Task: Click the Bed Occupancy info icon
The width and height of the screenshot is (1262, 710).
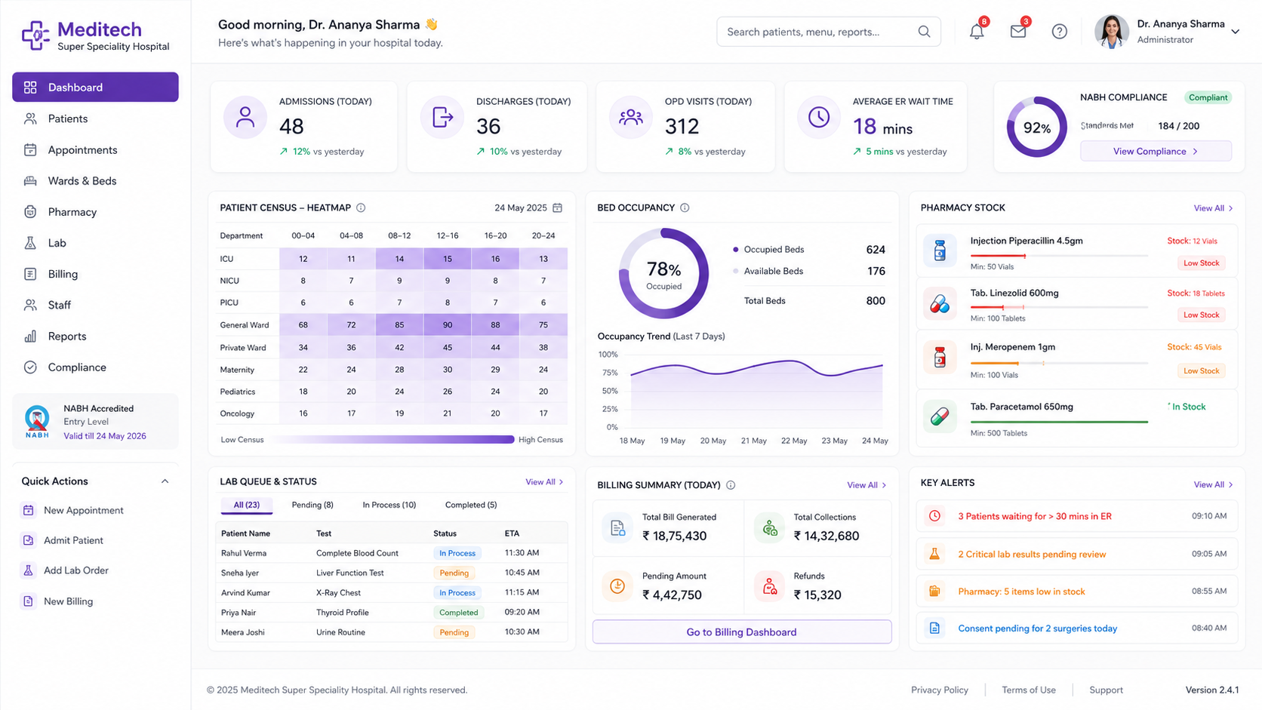Action: 685,207
